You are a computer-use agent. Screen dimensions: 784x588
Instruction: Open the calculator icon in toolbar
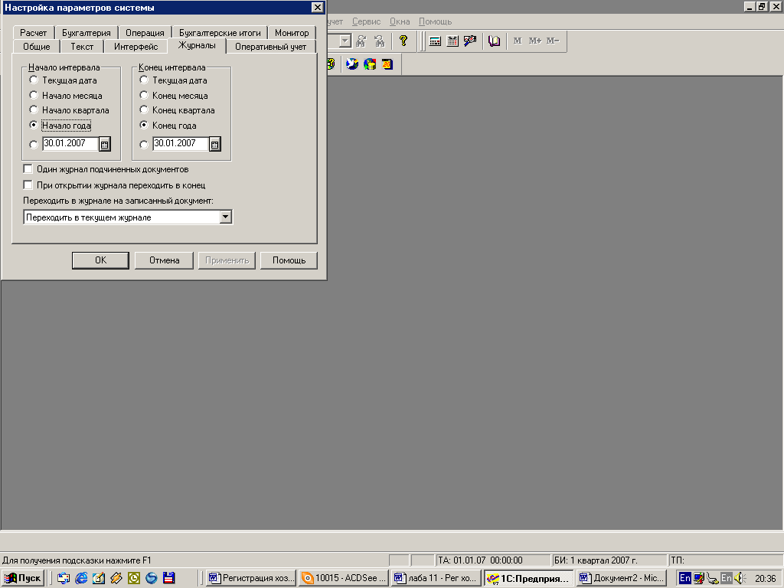click(435, 41)
